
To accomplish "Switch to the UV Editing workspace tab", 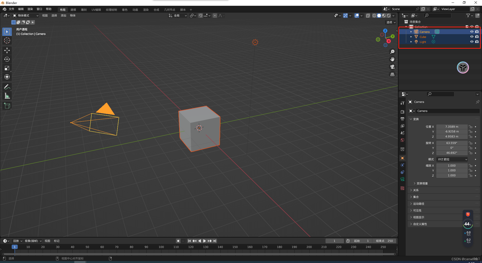I will (x=96, y=10).
